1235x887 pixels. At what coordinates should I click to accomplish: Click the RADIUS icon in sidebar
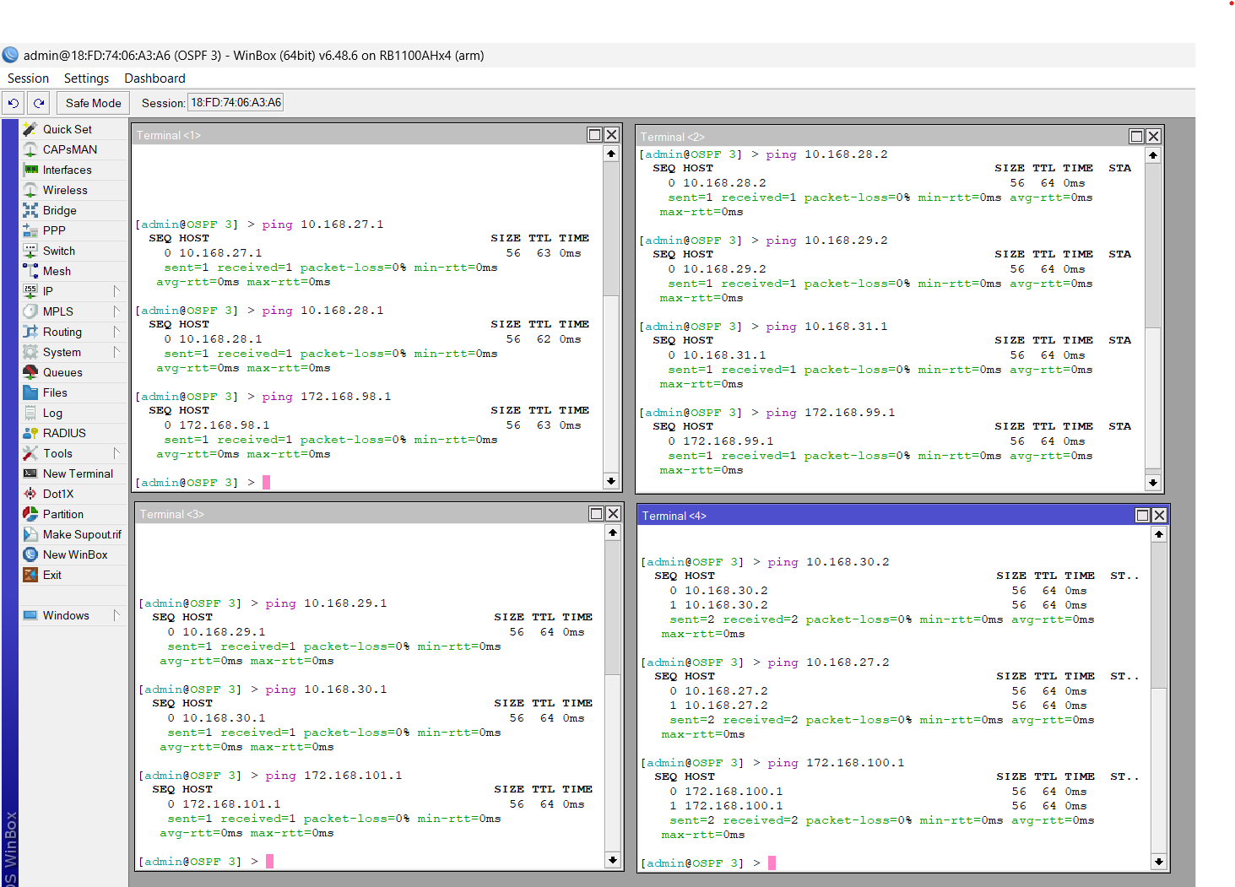click(30, 433)
